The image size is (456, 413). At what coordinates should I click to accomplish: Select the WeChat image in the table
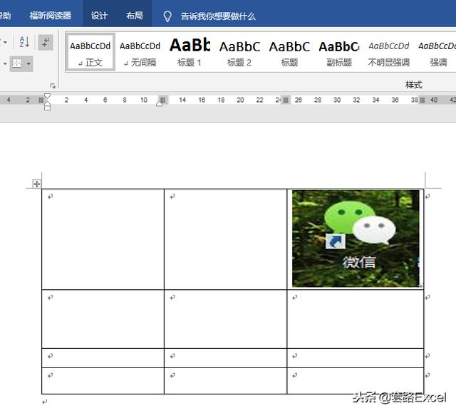pyautogui.click(x=356, y=239)
